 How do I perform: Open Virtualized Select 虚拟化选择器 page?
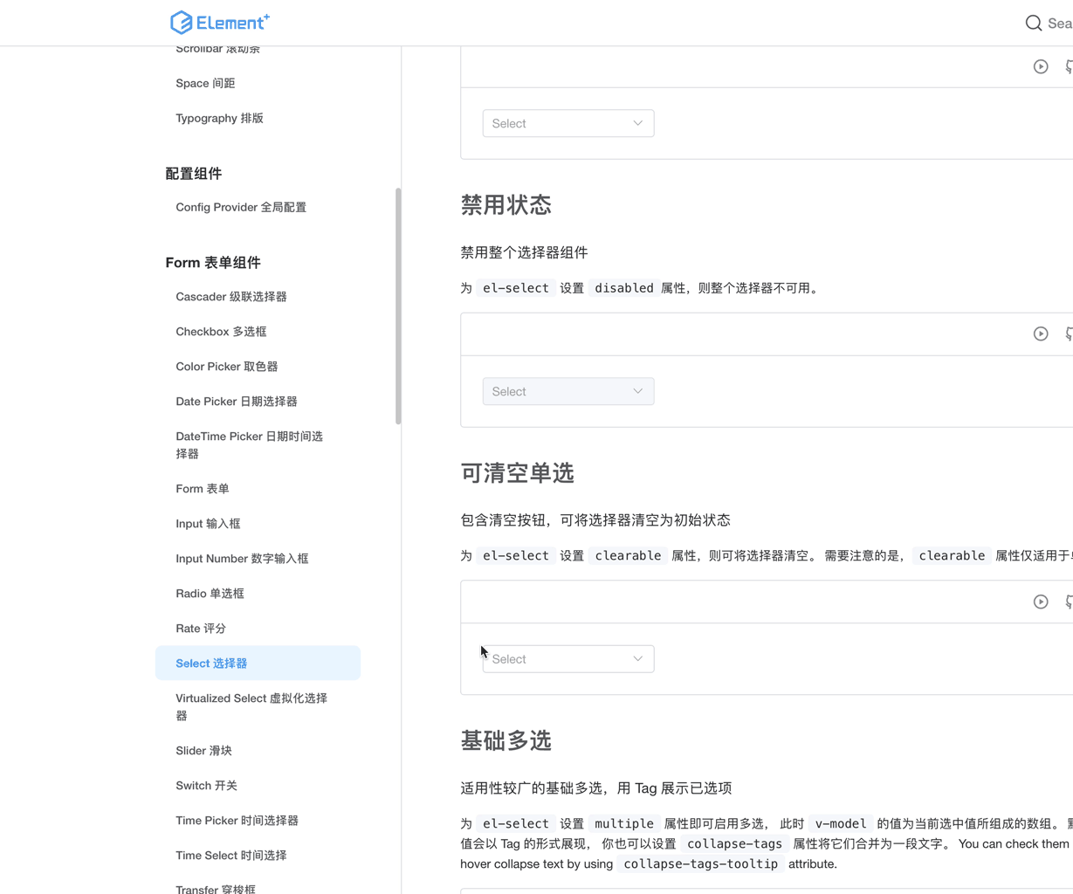pyautogui.click(x=251, y=706)
